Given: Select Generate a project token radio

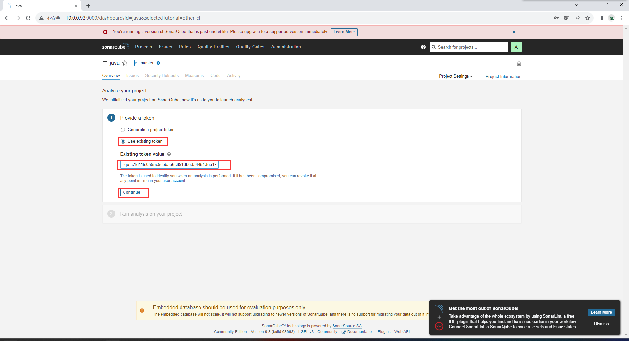Looking at the screenshot, I should [x=123, y=130].
